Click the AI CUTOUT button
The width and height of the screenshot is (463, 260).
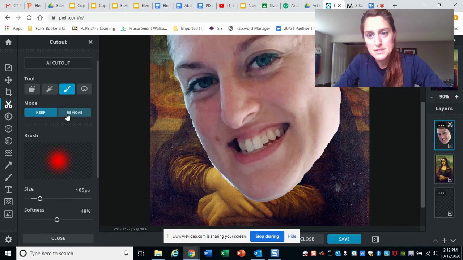58,63
